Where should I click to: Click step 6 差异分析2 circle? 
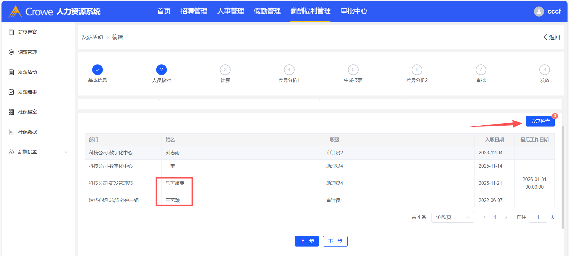[x=417, y=70]
